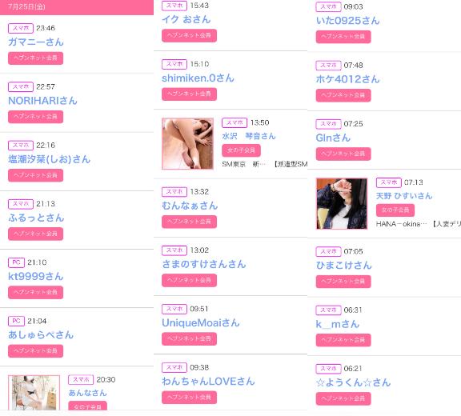Click the スマホ badge next to 23:46

21,28
